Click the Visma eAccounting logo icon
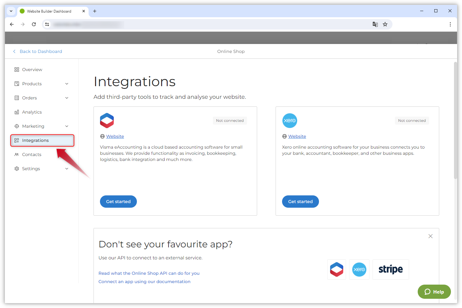Viewport: 462px width, 308px height. click(x=107, y=121)
